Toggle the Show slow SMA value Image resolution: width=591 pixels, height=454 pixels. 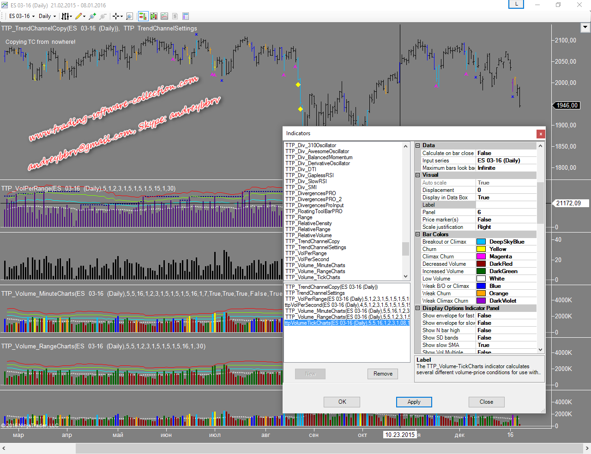[x=506, y=345]
